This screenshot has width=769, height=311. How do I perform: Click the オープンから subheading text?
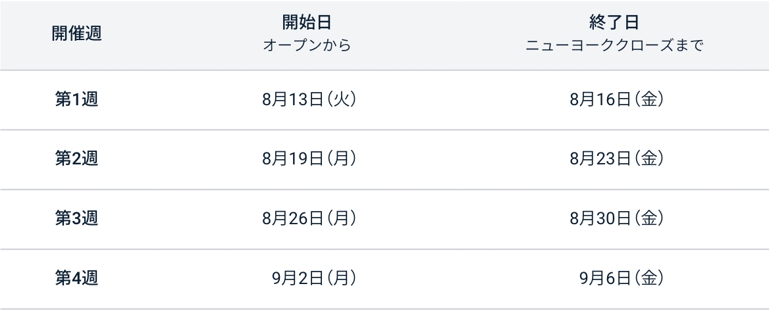pyautogui.click(x=306, y=47)
